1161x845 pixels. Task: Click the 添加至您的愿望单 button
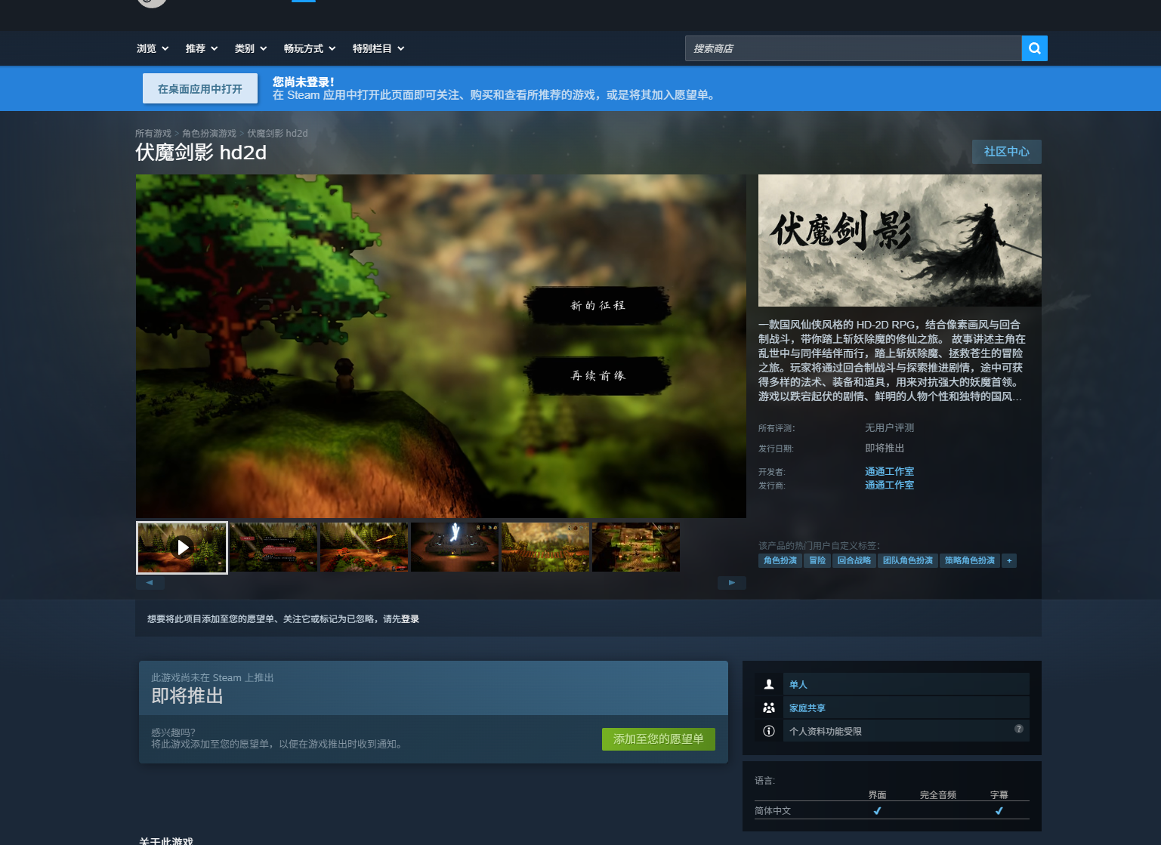point(658,739)
